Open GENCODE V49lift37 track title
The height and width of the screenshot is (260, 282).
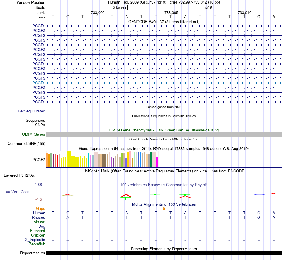click(164, 22)
